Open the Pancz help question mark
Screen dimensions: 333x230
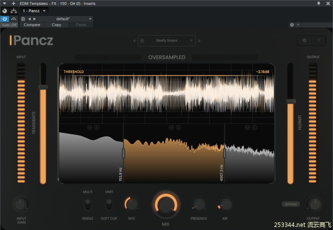318,40
